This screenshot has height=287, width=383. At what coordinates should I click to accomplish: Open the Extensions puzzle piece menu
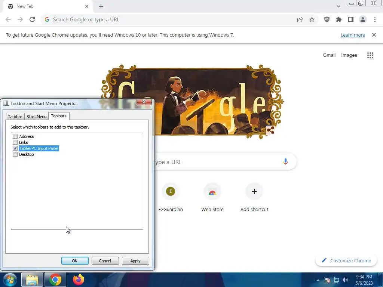pos(338,19)
